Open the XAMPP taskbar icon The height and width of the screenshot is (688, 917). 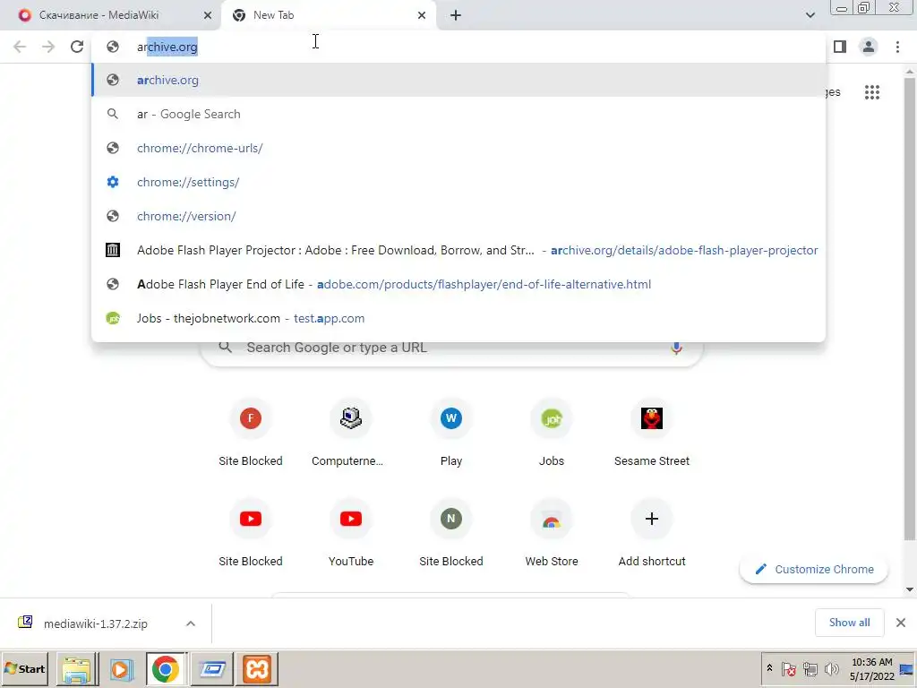[257, 669]
